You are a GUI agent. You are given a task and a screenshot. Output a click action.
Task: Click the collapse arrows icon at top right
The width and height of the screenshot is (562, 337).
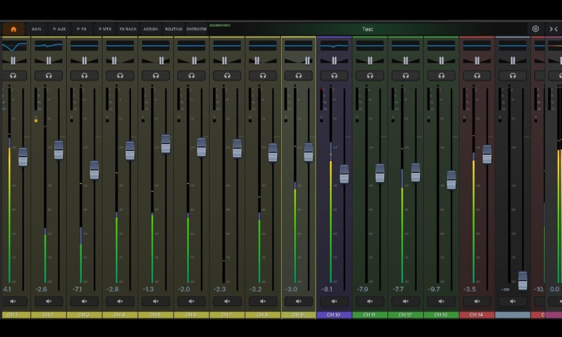[553, 29]
